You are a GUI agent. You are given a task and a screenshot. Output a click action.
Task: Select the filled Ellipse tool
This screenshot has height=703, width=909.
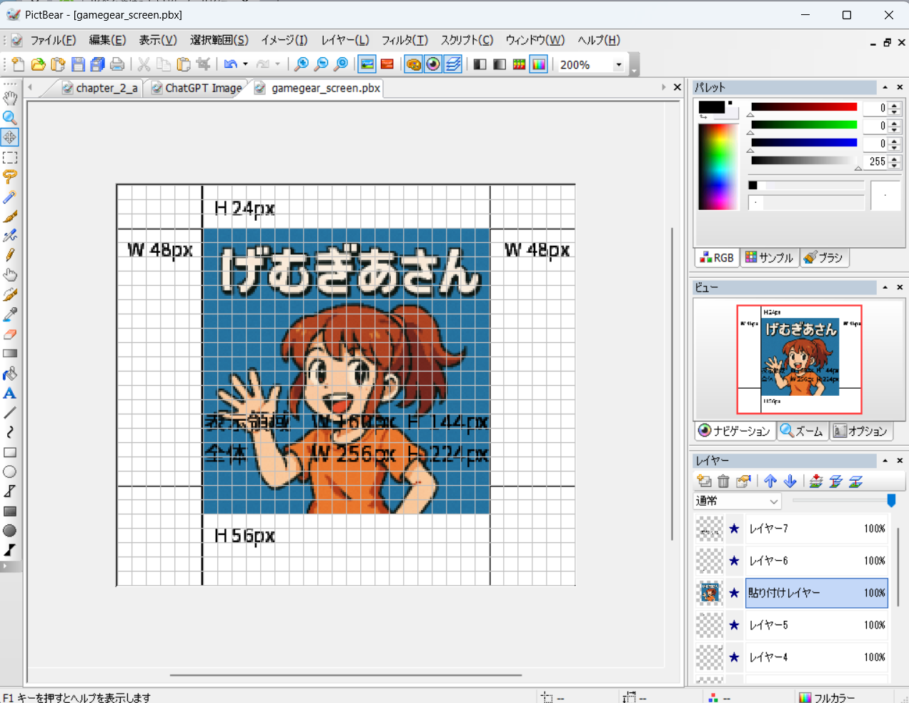pyautogui.click(x=10, y=531)
